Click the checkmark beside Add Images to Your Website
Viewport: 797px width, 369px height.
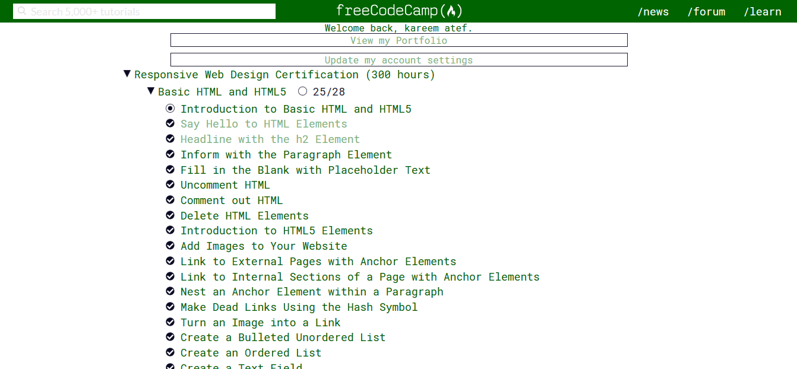pyautogui.click(x=170, y=245)
